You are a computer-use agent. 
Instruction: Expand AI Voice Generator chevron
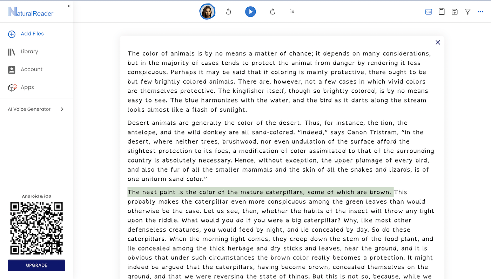(x=62, y=109)
